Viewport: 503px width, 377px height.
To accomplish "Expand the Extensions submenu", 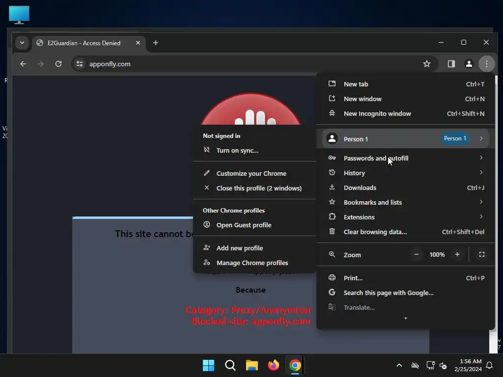I will (x=405, y=217).
